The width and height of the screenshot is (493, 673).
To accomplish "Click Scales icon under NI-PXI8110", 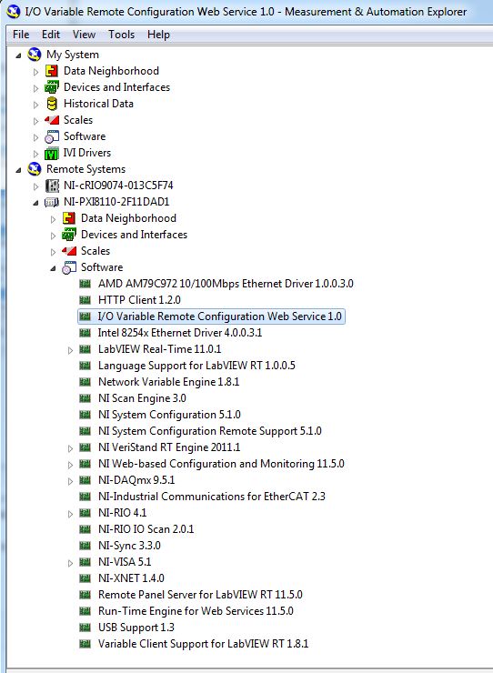I will (69, 251).
